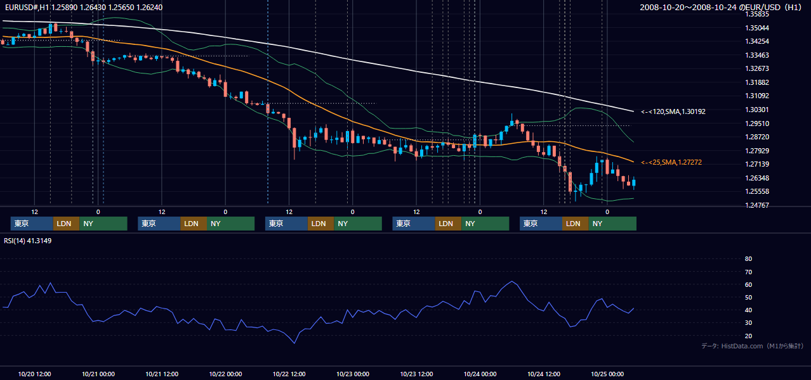811x380 pixels.
Task: Click the RSI(14) 41.3149 indicator label
Action: [27, 241]
